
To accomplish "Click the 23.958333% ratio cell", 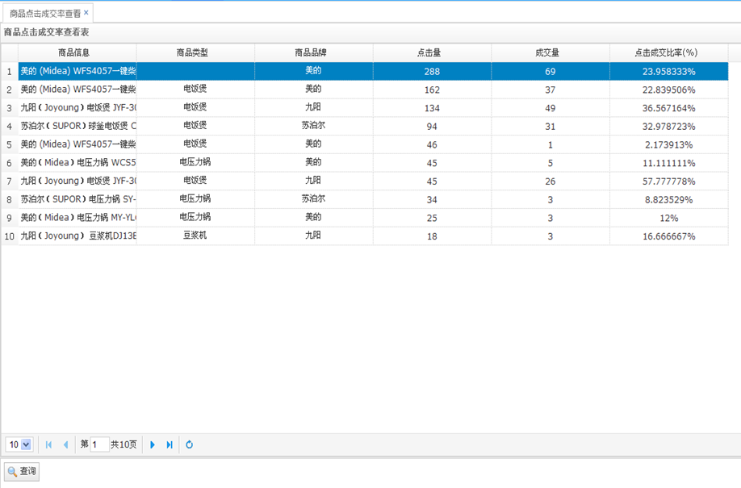I will click(668, 71).
